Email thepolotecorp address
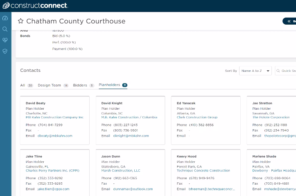This screenshot has height=196, width=296. tap(280, 136)
